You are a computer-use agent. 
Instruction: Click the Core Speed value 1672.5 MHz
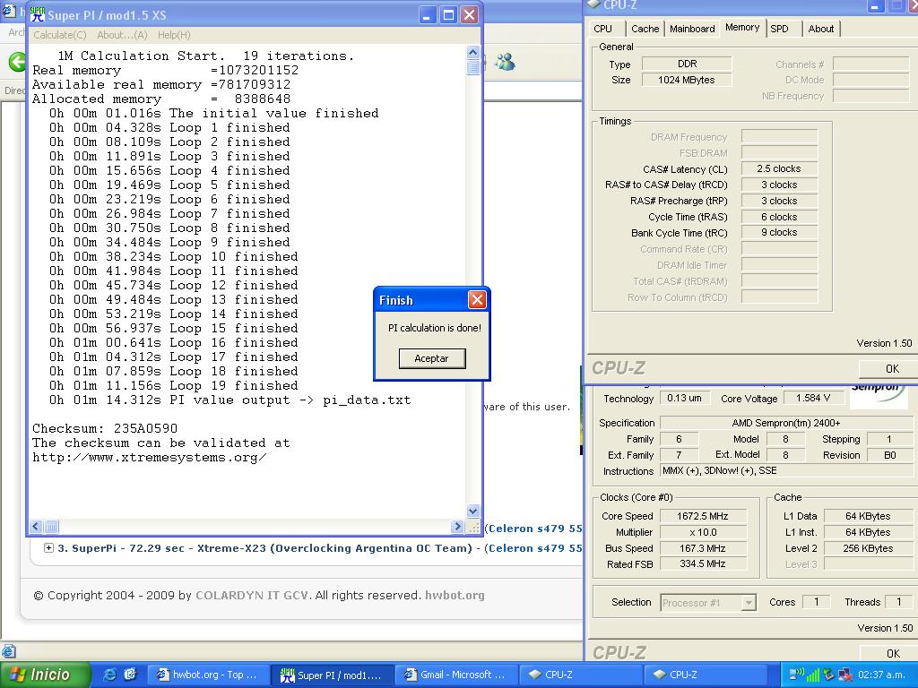(x=703, y=516)
